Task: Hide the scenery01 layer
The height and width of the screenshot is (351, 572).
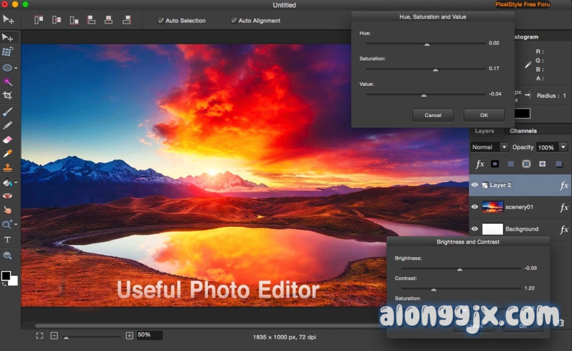Action: click(475, 207)
